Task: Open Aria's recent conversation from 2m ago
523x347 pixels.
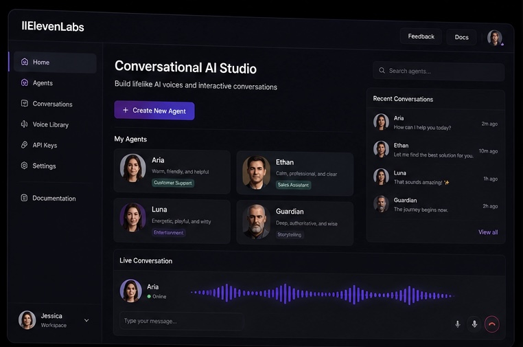Action: 436,123
